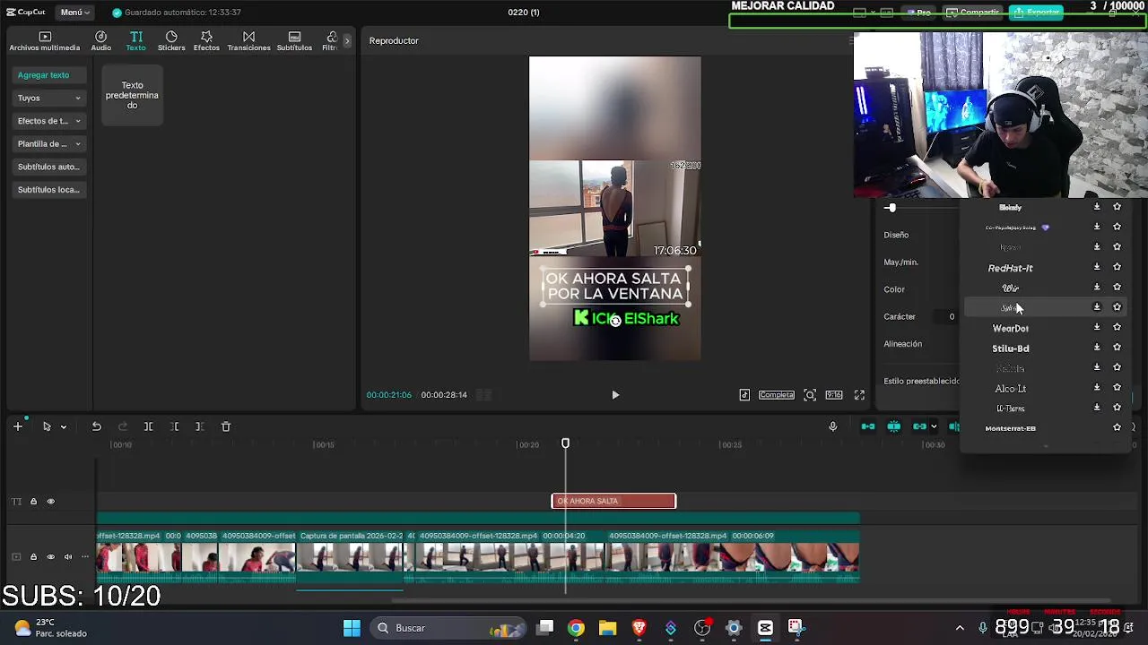Expand the Efectos de texto category
The image size is (1148, 645).
point(49,121)
